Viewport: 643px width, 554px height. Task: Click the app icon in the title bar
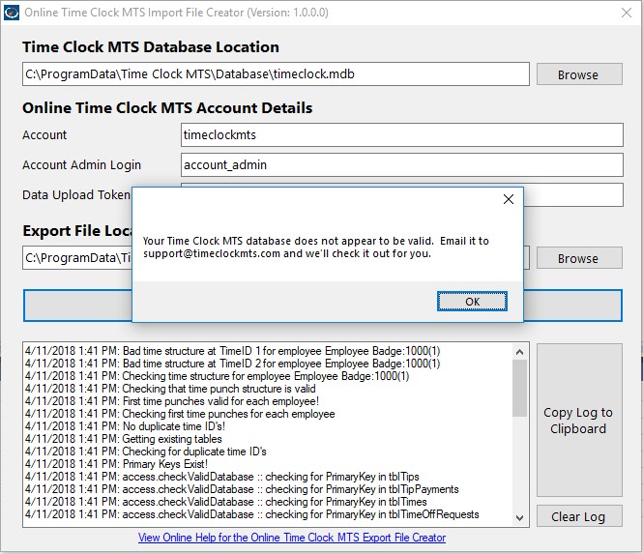[11, 13]
